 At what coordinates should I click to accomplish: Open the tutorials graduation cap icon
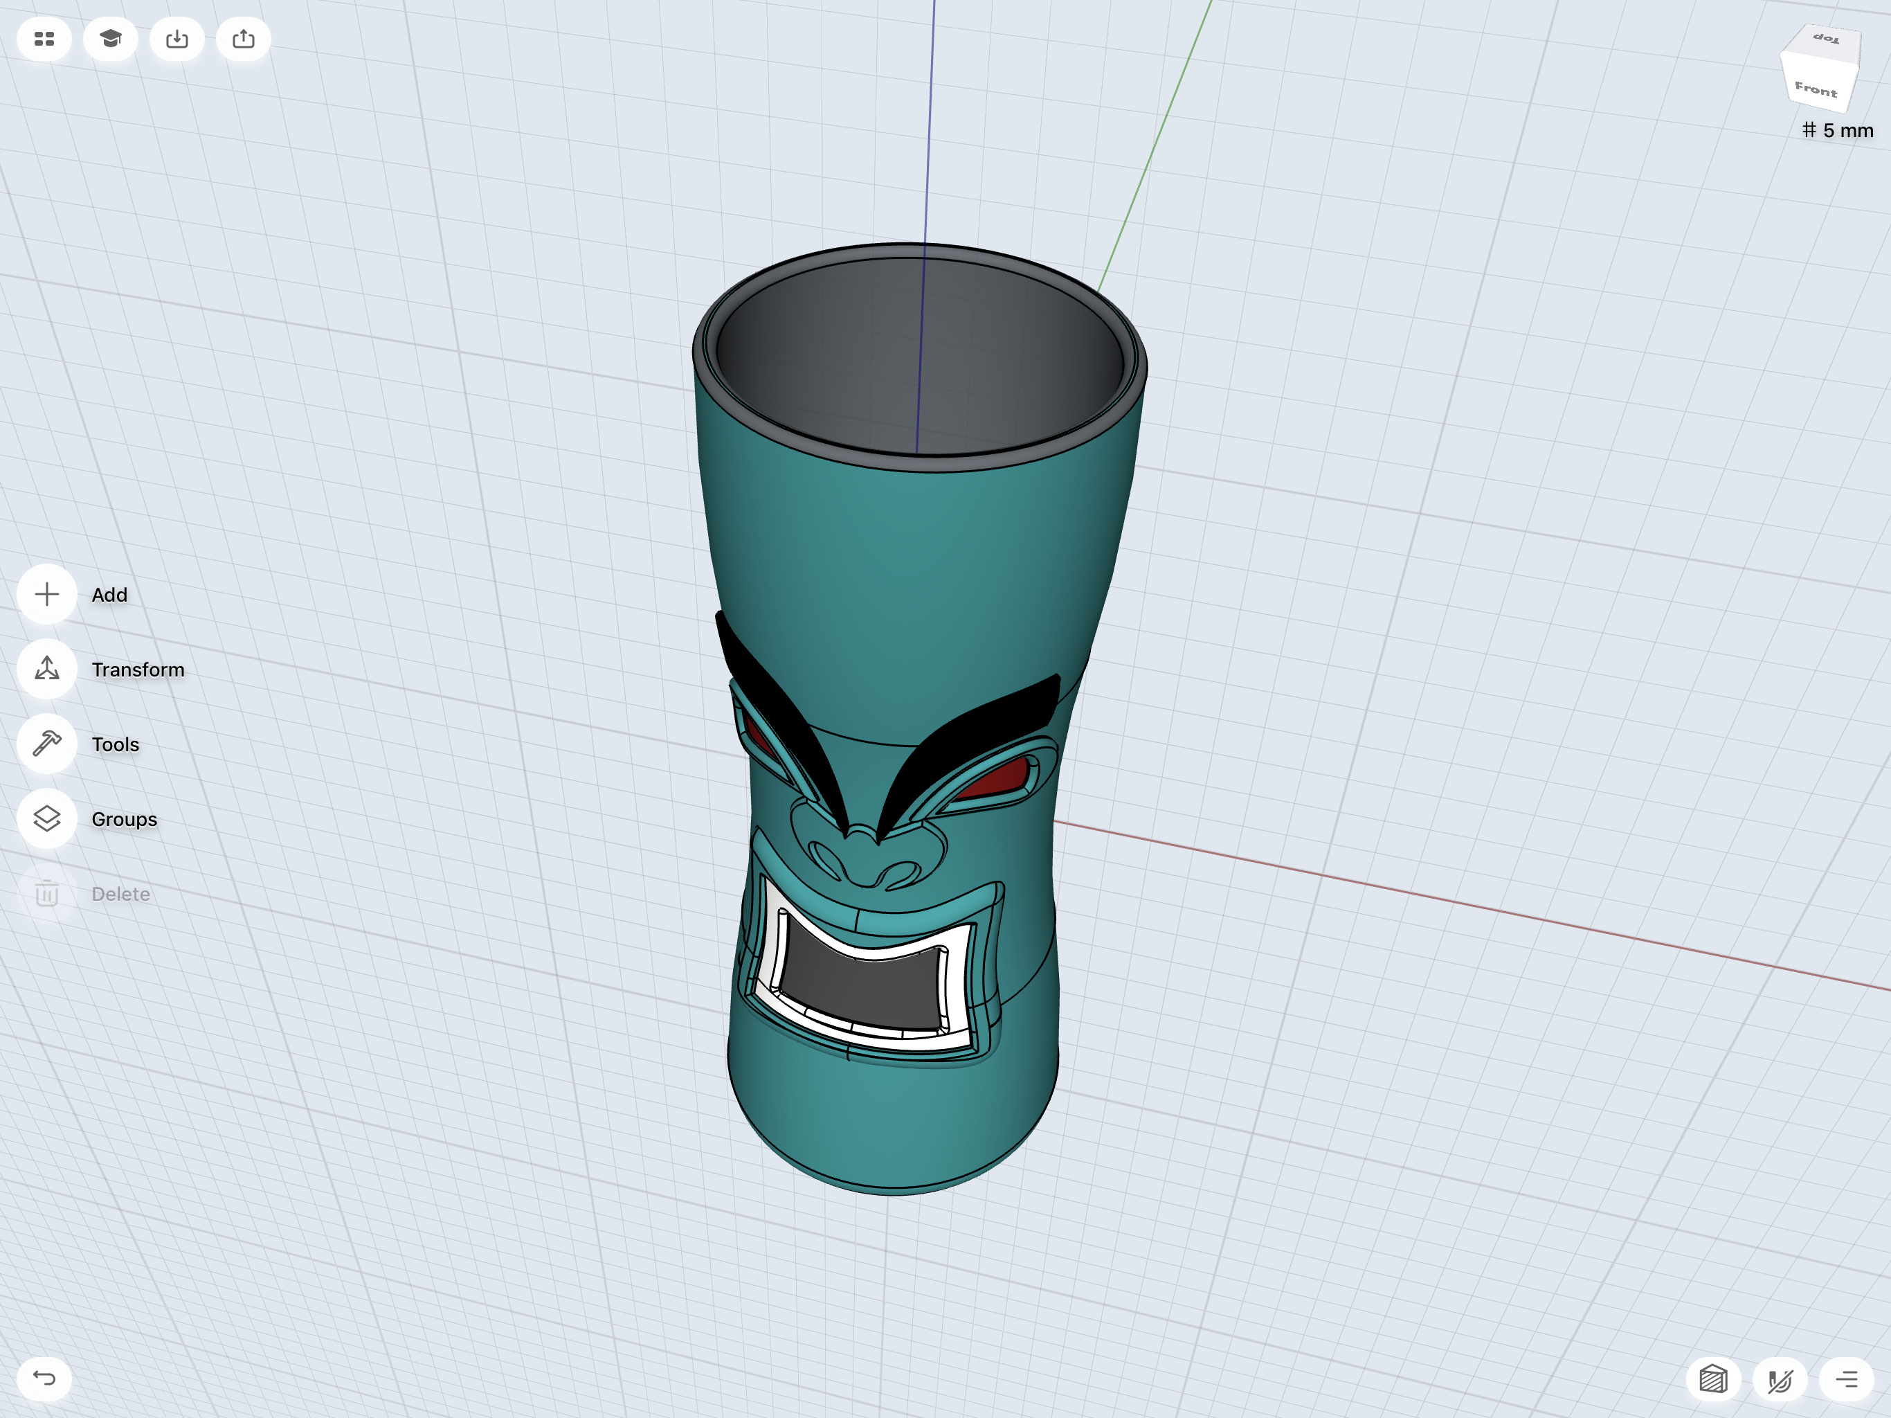click(x=110, y=39)
